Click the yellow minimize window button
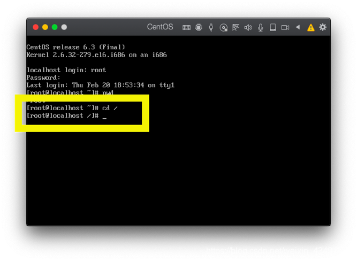Viewport: 357px width, 261px height. pos(45,27)
